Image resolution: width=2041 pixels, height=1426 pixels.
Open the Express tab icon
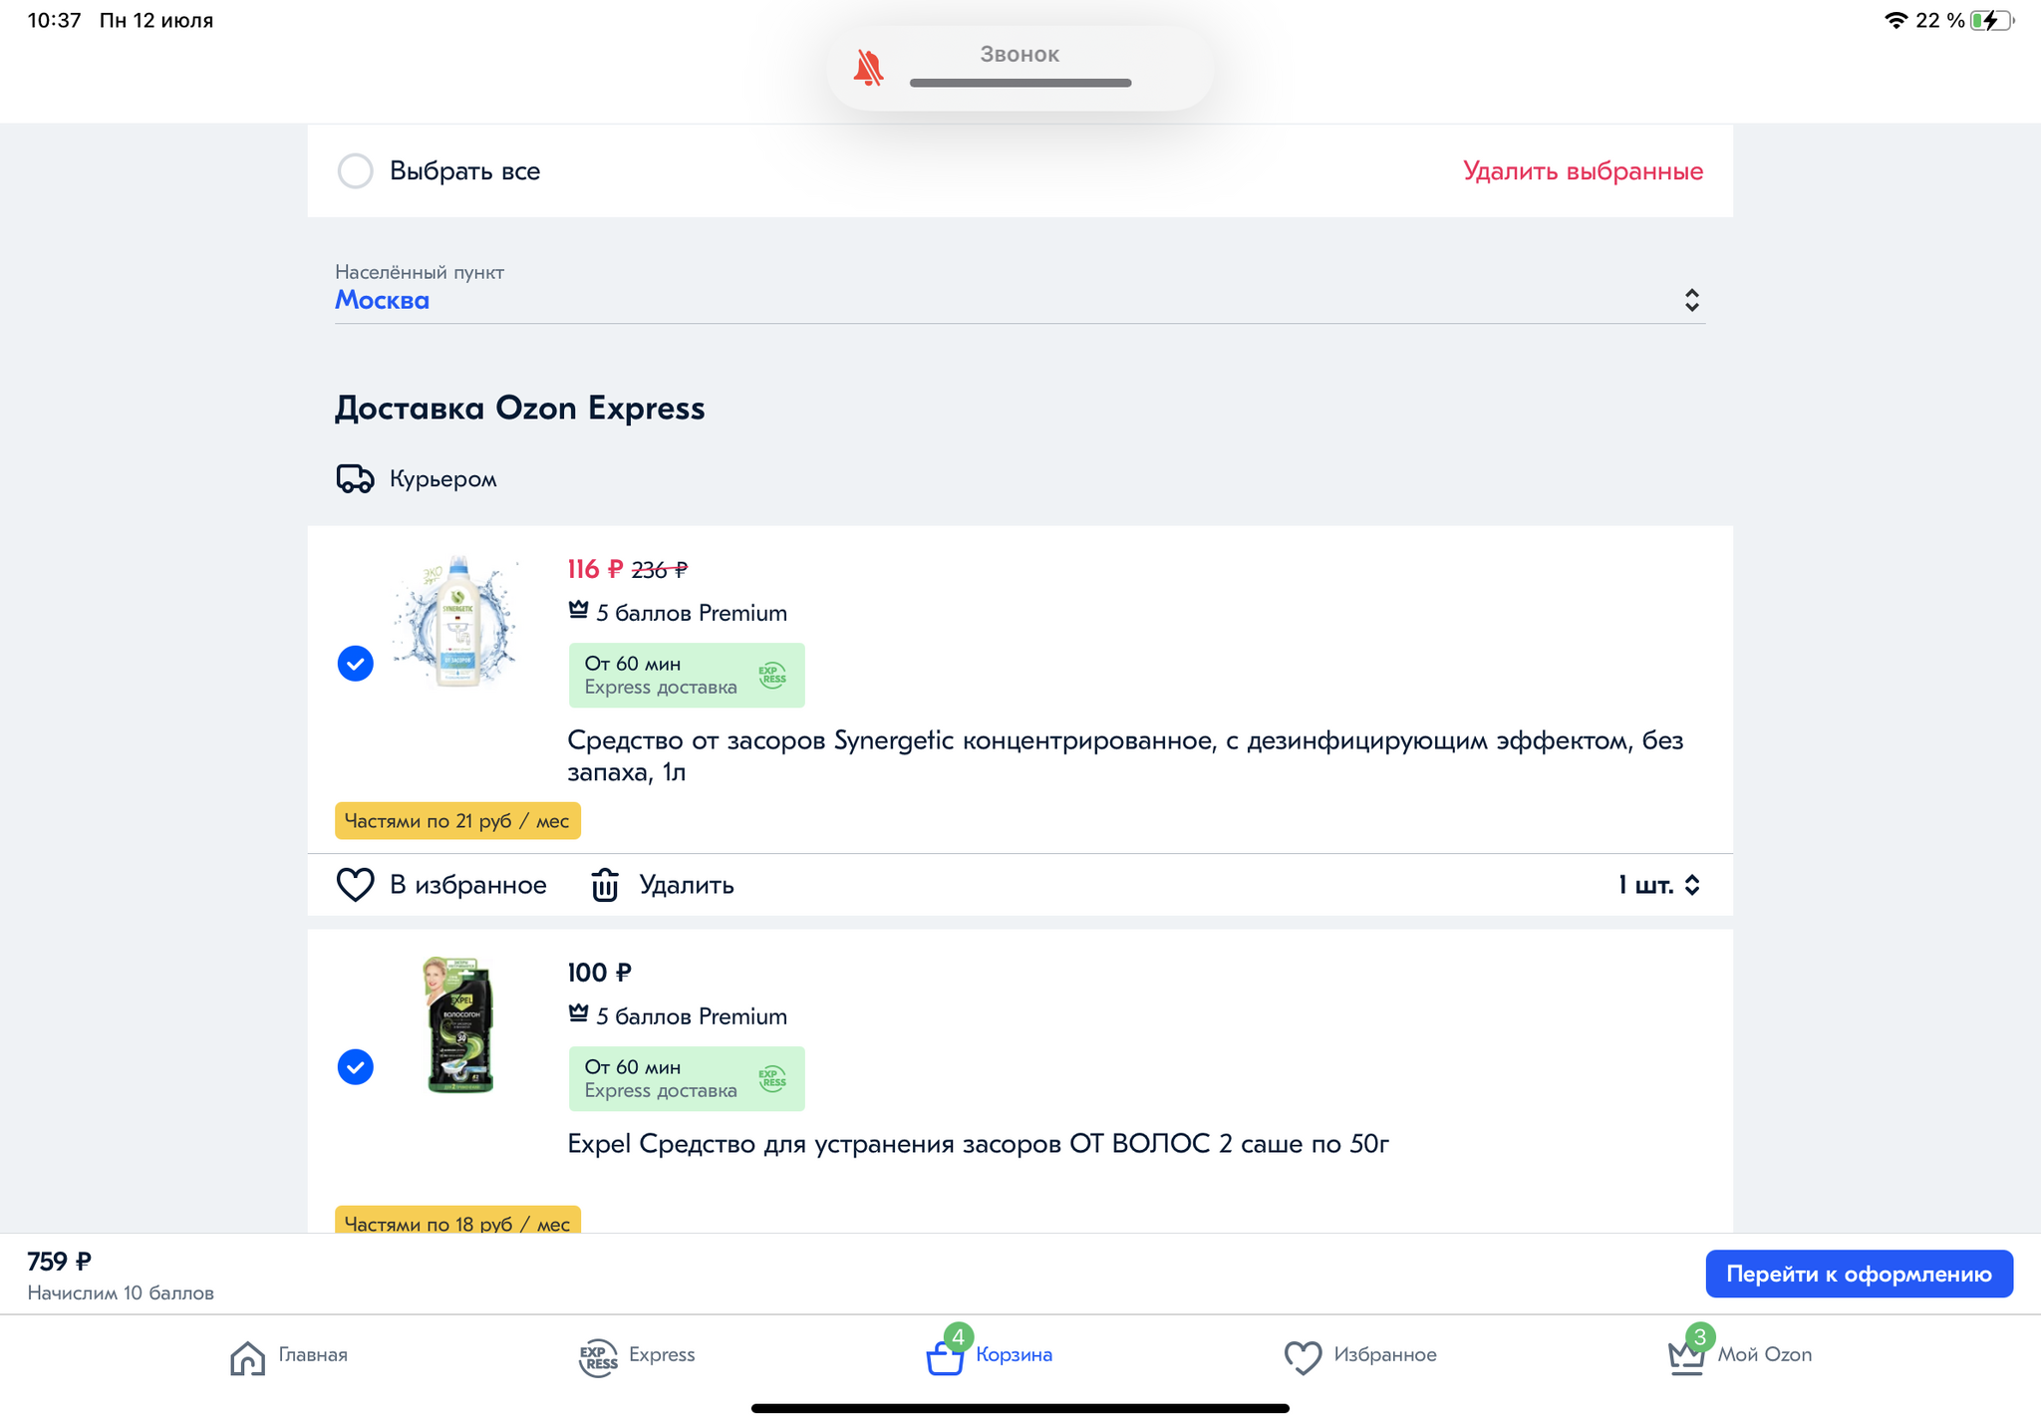(598, 1356)
